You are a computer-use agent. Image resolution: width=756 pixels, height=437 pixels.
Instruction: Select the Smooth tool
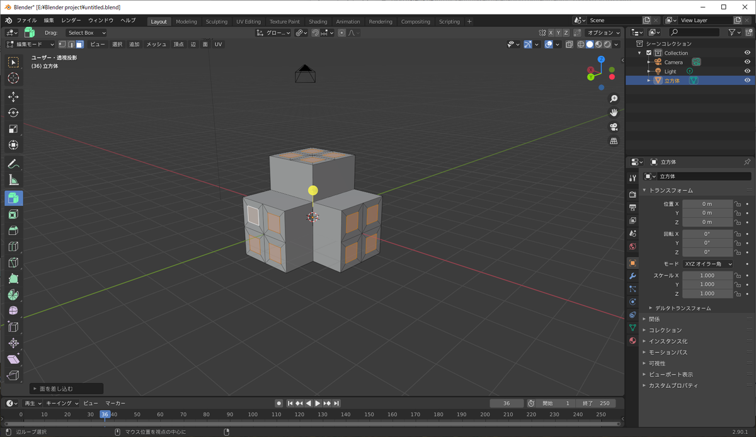[13, 311]
